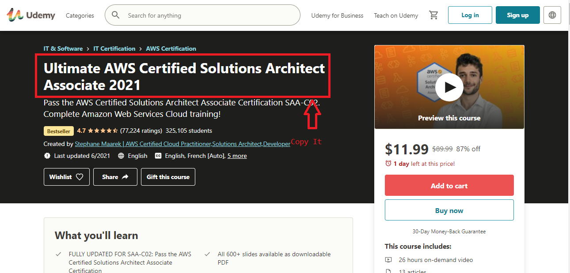Viewport: 570px width, 273px height.
Task: Click the heart icon in Wishlist
Action: (x=80, y=177)
